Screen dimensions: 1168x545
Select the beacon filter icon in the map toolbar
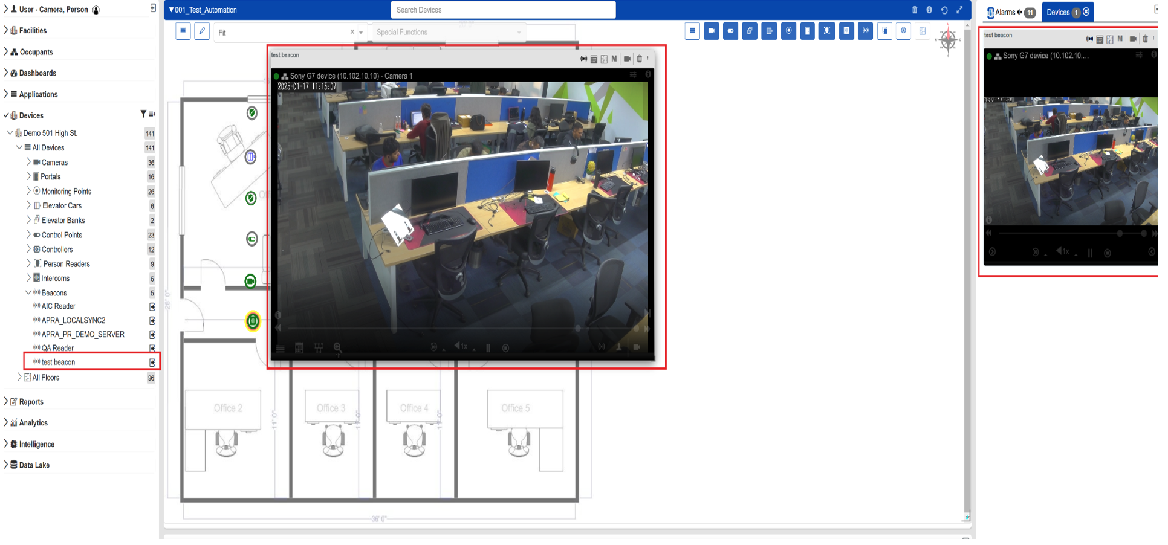[x=865, y=31]
